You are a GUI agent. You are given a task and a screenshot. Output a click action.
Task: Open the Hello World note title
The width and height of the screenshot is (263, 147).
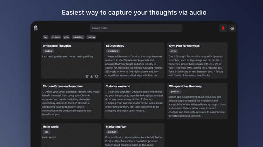click(x=51, y=127)
